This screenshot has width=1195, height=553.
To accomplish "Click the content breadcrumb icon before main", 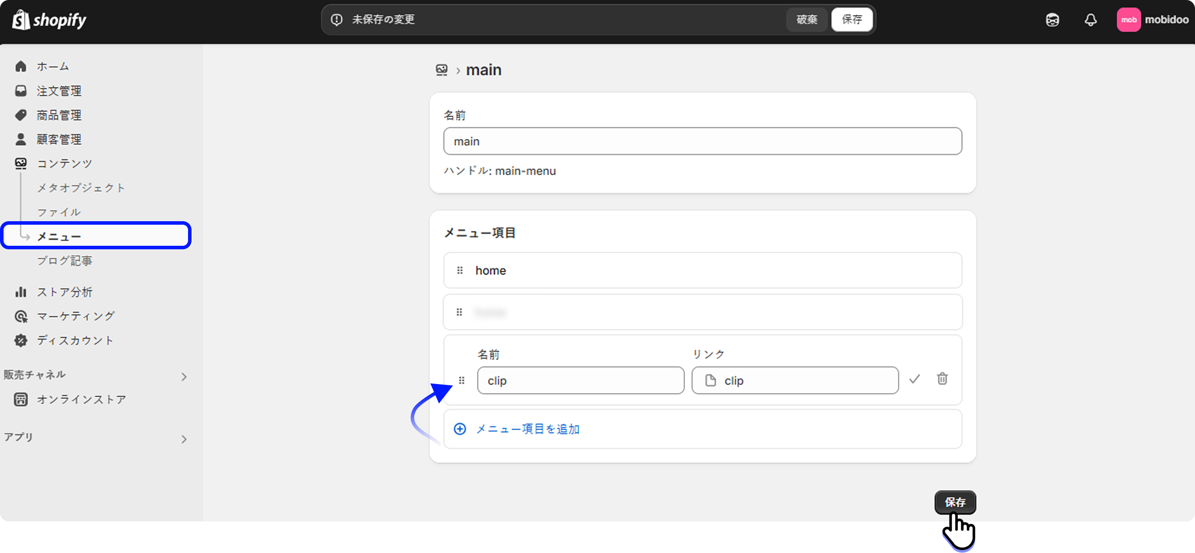I will coord(441,70).
